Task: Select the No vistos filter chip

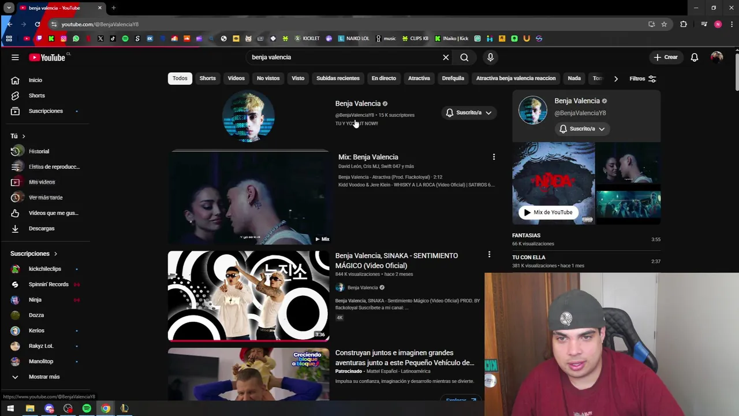Action: coord(268,79)
